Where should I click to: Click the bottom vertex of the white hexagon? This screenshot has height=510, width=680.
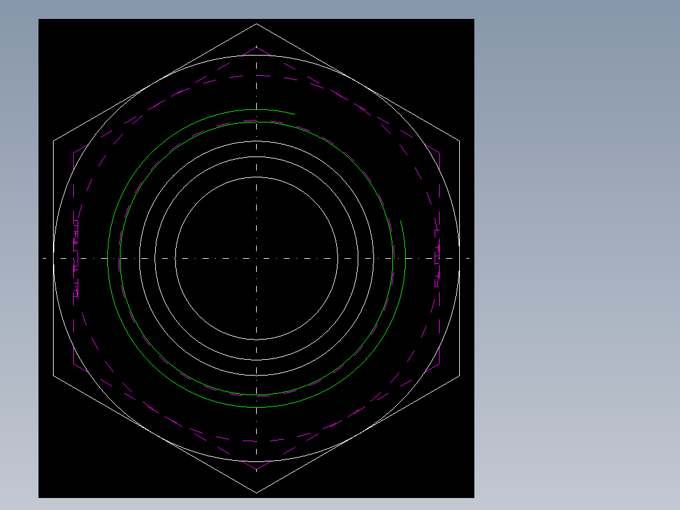(256, 492)
